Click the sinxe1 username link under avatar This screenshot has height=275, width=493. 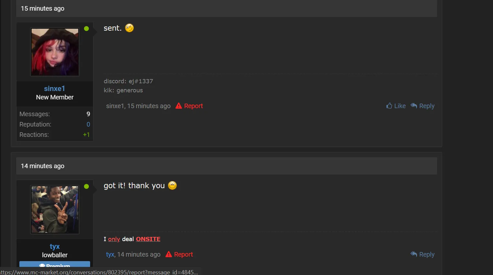55,88
